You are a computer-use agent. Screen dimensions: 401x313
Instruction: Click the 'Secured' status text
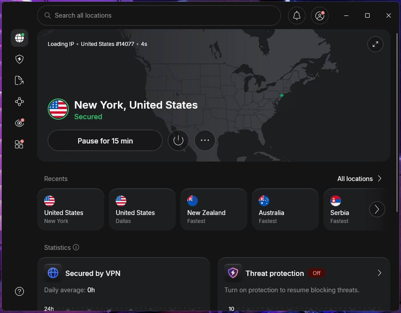pyautogui.click(x=88, y=117)
